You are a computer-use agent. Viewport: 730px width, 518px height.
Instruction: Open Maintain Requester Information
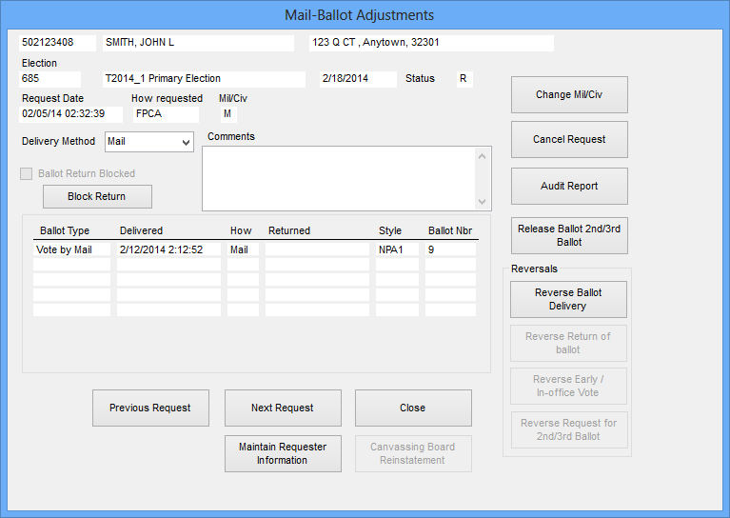(283, 453)
